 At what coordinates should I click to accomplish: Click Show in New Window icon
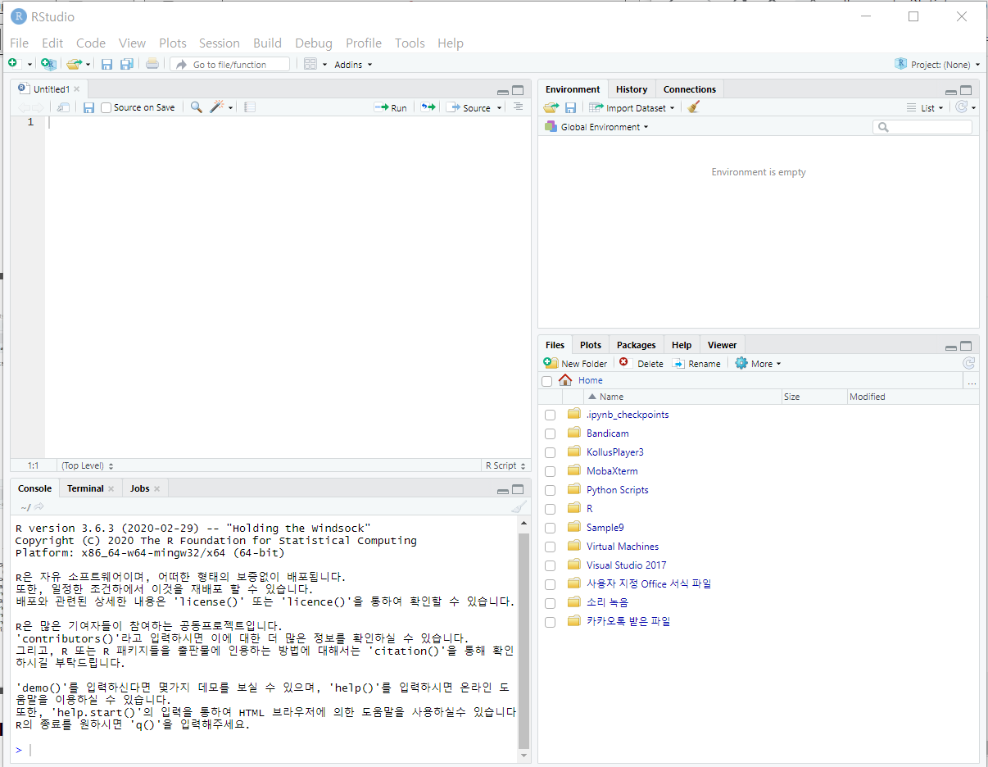tap(63, 107)
